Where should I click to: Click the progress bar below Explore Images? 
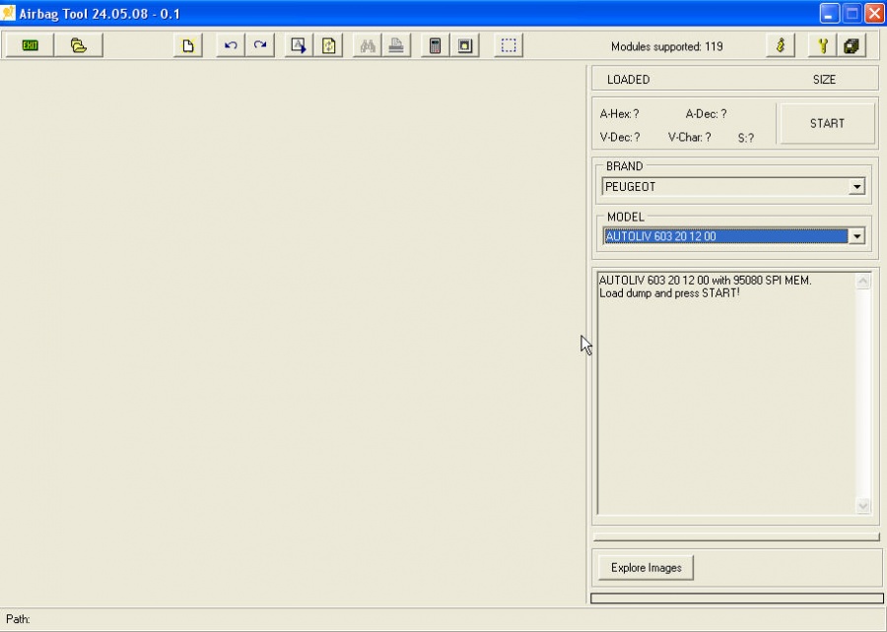(x=737, y=599)
